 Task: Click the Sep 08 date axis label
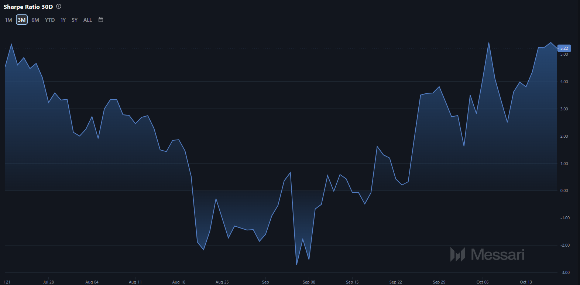[309, 282]
